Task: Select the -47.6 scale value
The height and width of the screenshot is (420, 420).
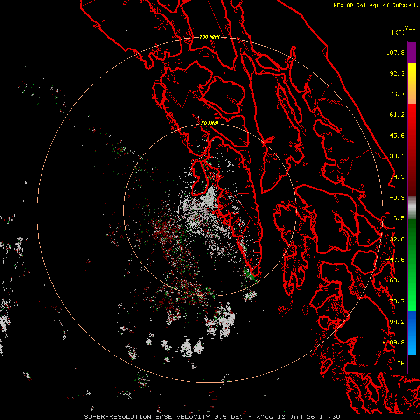Action: [395, 260]
